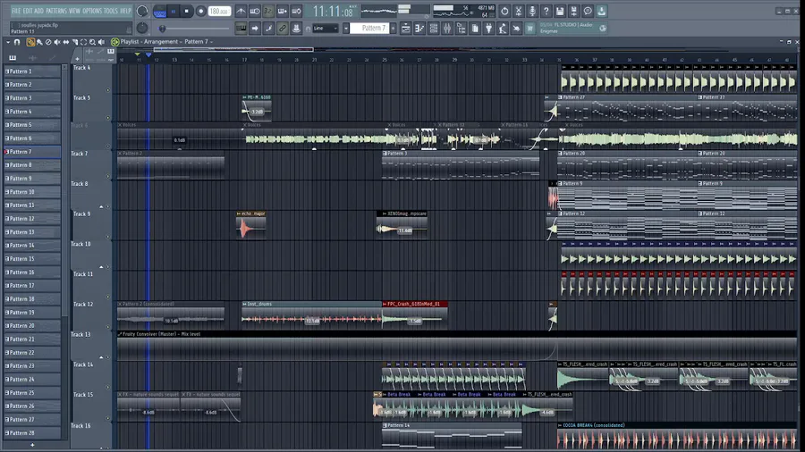Open undo history icon

(x=504, y=11)
